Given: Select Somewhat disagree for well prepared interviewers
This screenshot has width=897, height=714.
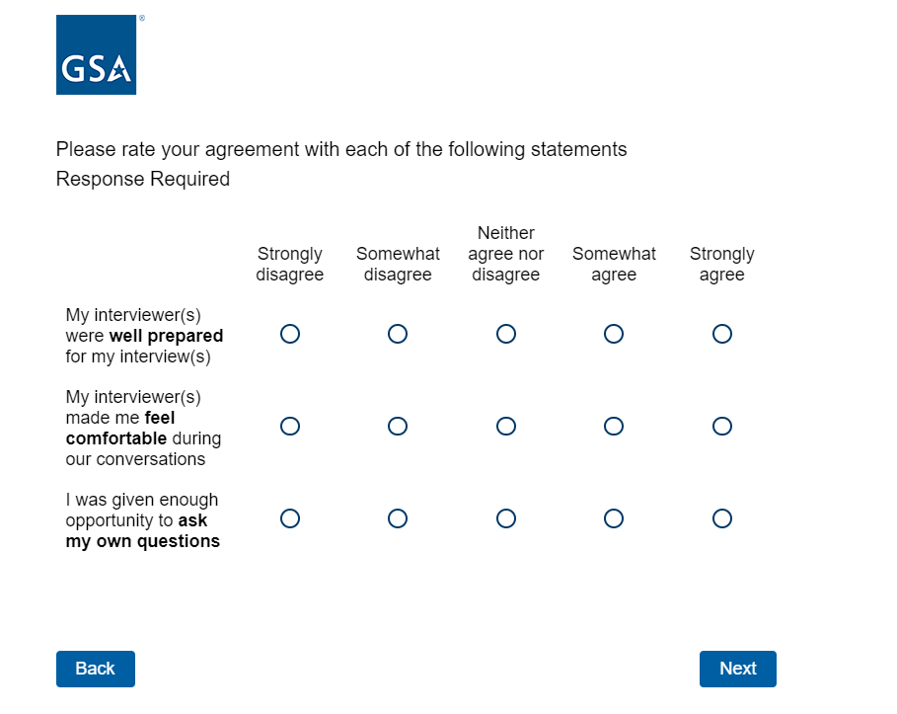Looking at the screenshot, I should 398,334.
